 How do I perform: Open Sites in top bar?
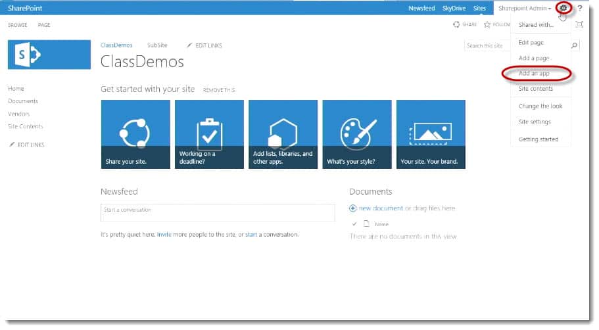479,8
